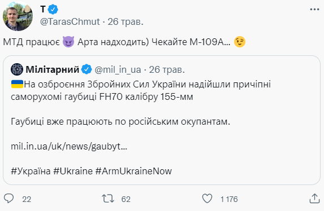The height and width of the screenshot is (211, 324).
Task: Open the tweet's 26 трав. timestamp
Action: tap(126, 21)
